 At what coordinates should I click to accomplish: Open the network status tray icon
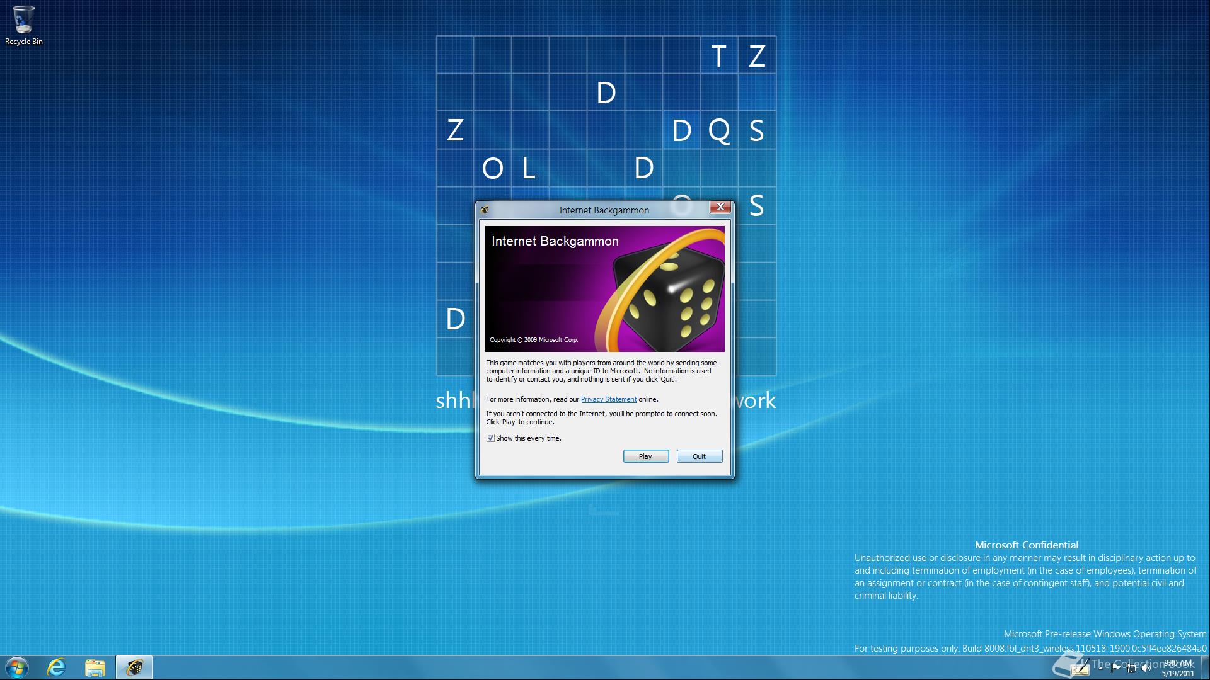click(1131, 669)
